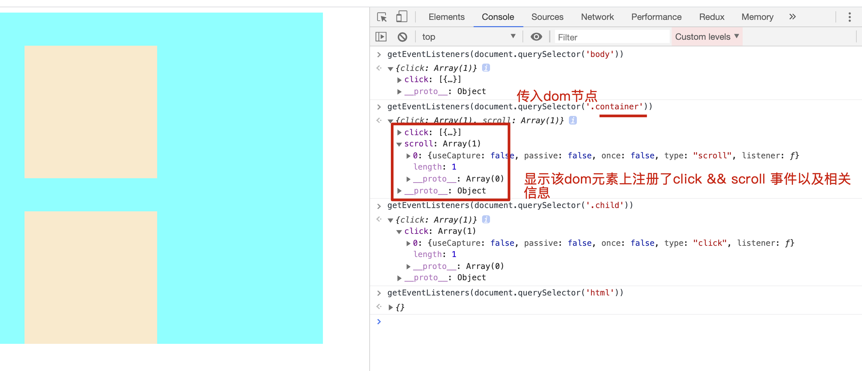Click the clear console icon
Viewport: 862px width, 371px height.
402,37
